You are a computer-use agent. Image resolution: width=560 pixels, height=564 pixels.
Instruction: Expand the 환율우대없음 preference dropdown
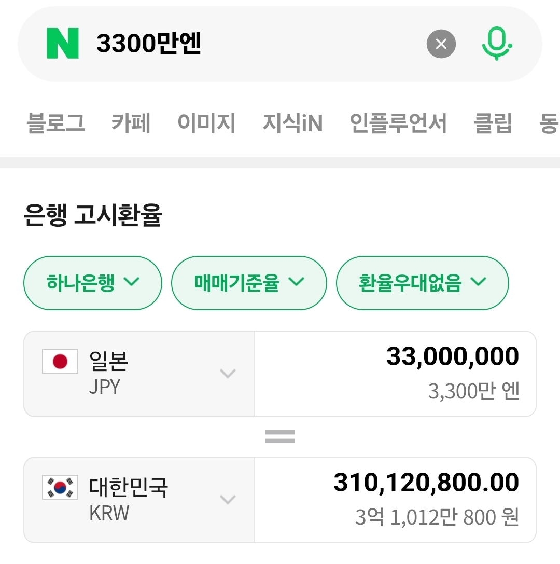(422, 283)
